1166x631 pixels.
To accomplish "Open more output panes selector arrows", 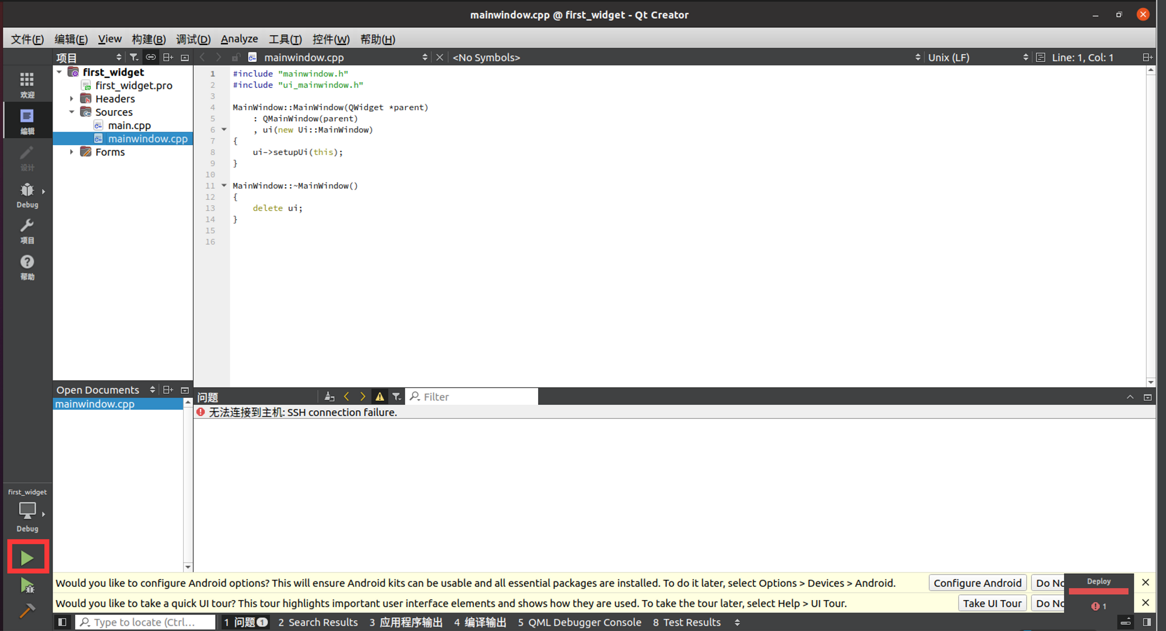I will [737, 622].
